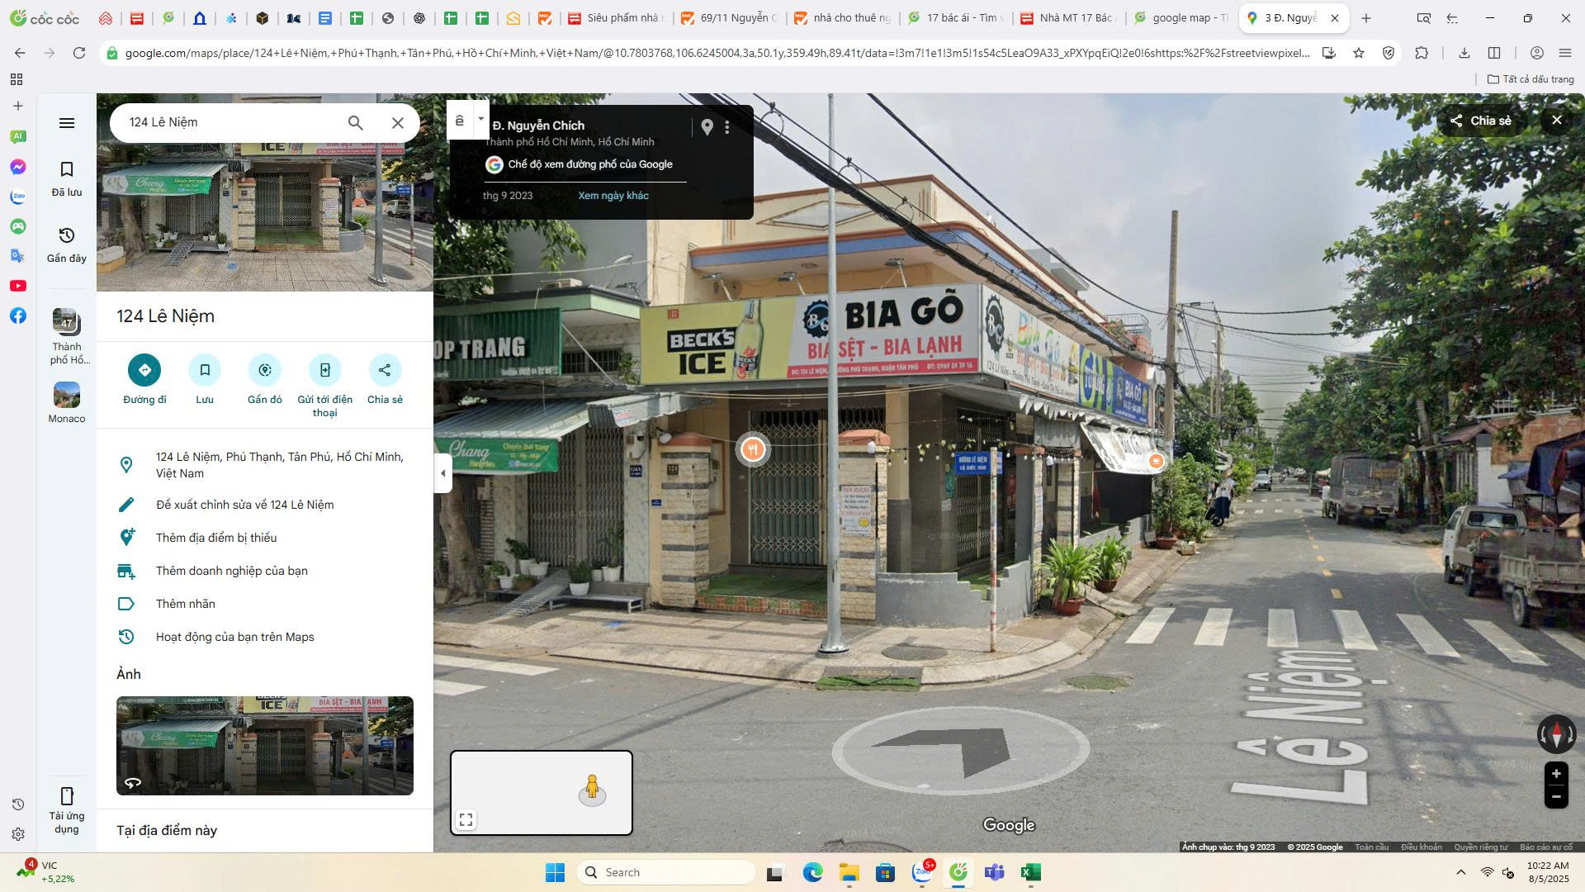Click the Street View compass
Viewport: 1585px width, 892px height.
[1556, 733]
